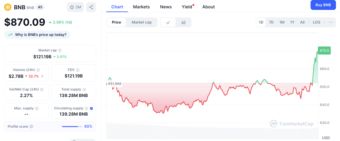Select the 7D time range
This screenshot has width=340, height=141.
(271, 22)
